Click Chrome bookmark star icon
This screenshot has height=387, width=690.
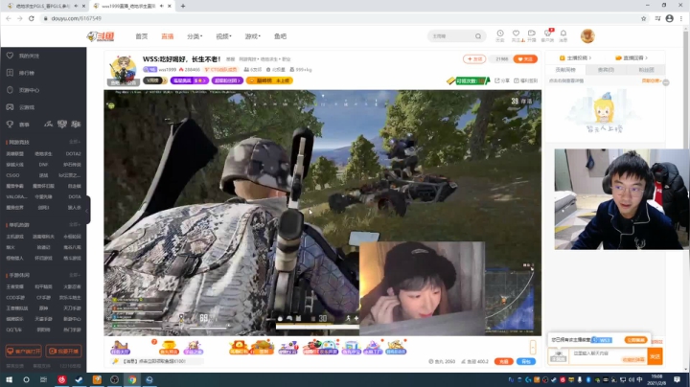tap(643, 18)
